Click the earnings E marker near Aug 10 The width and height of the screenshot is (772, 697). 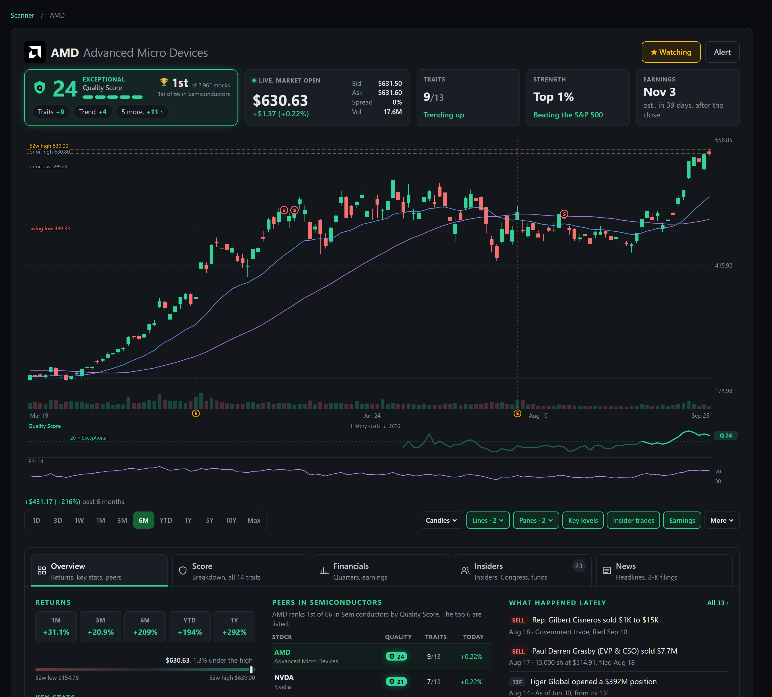point(517,414)
